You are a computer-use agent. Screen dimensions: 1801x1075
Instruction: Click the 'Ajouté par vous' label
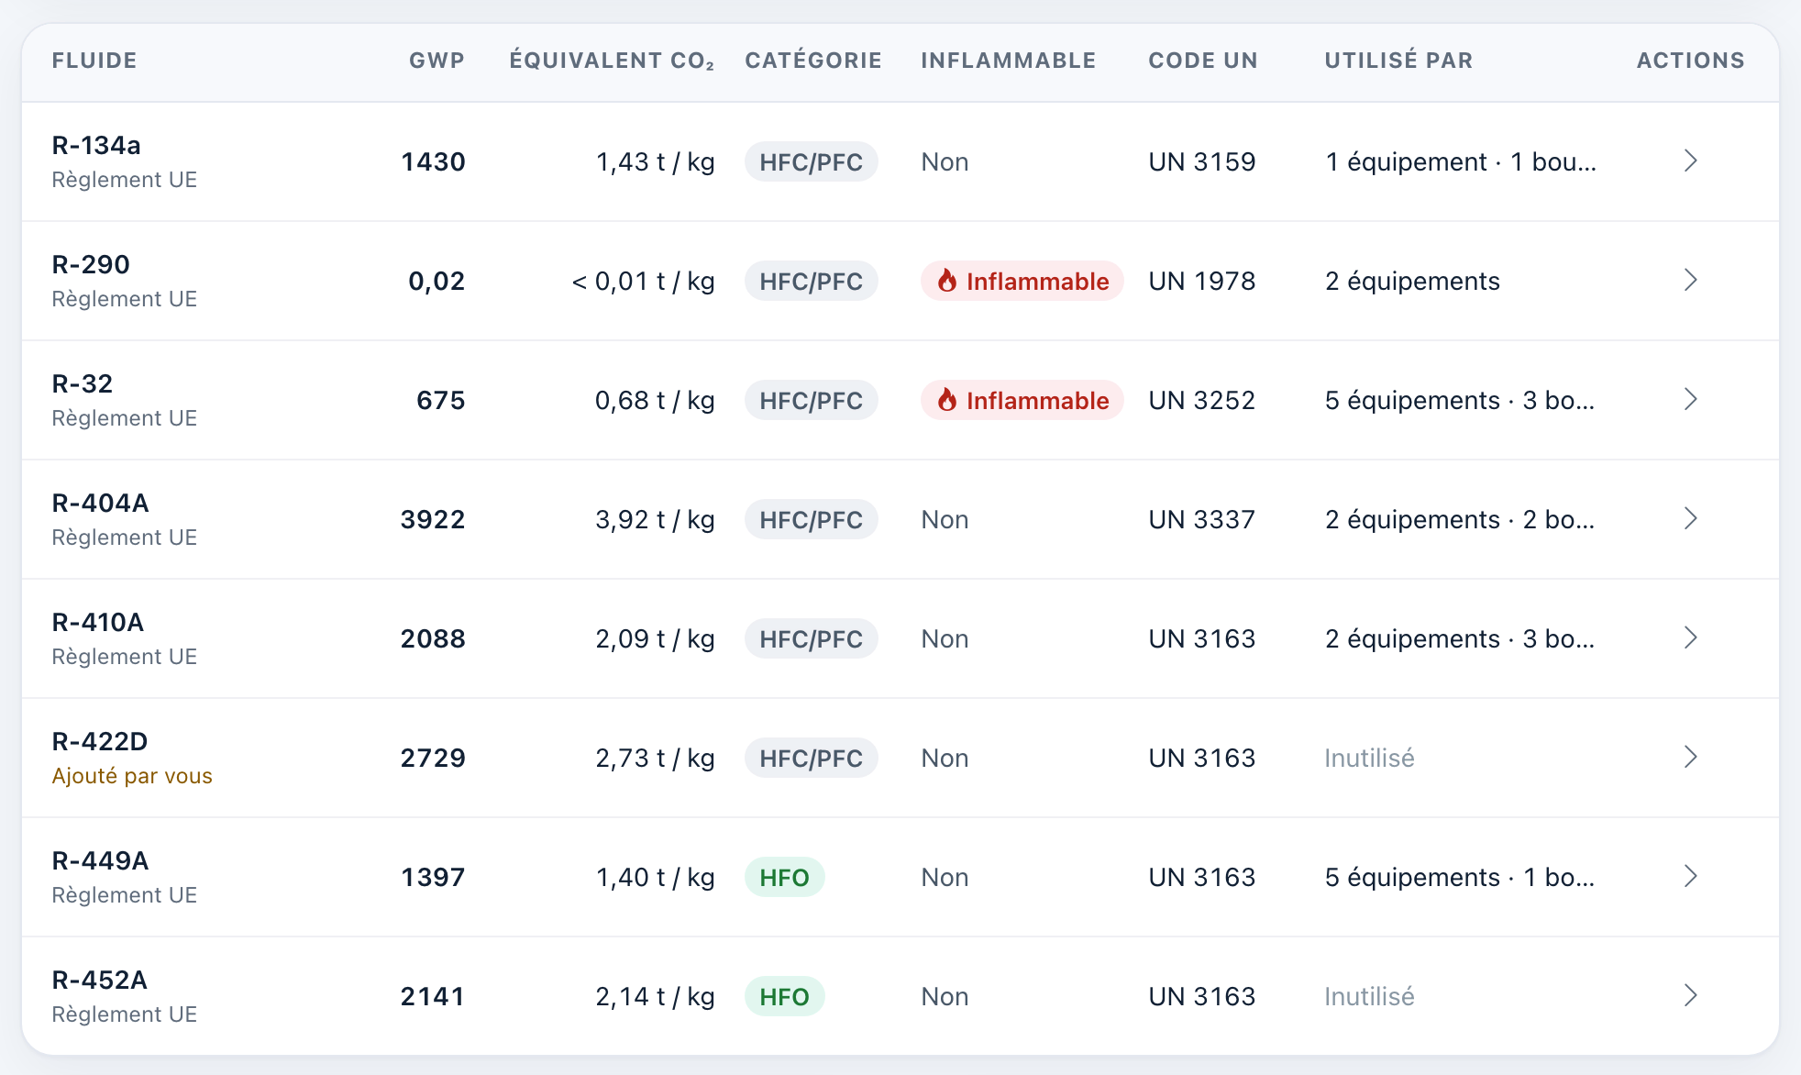pyautogui.click(x=132, y=776)
